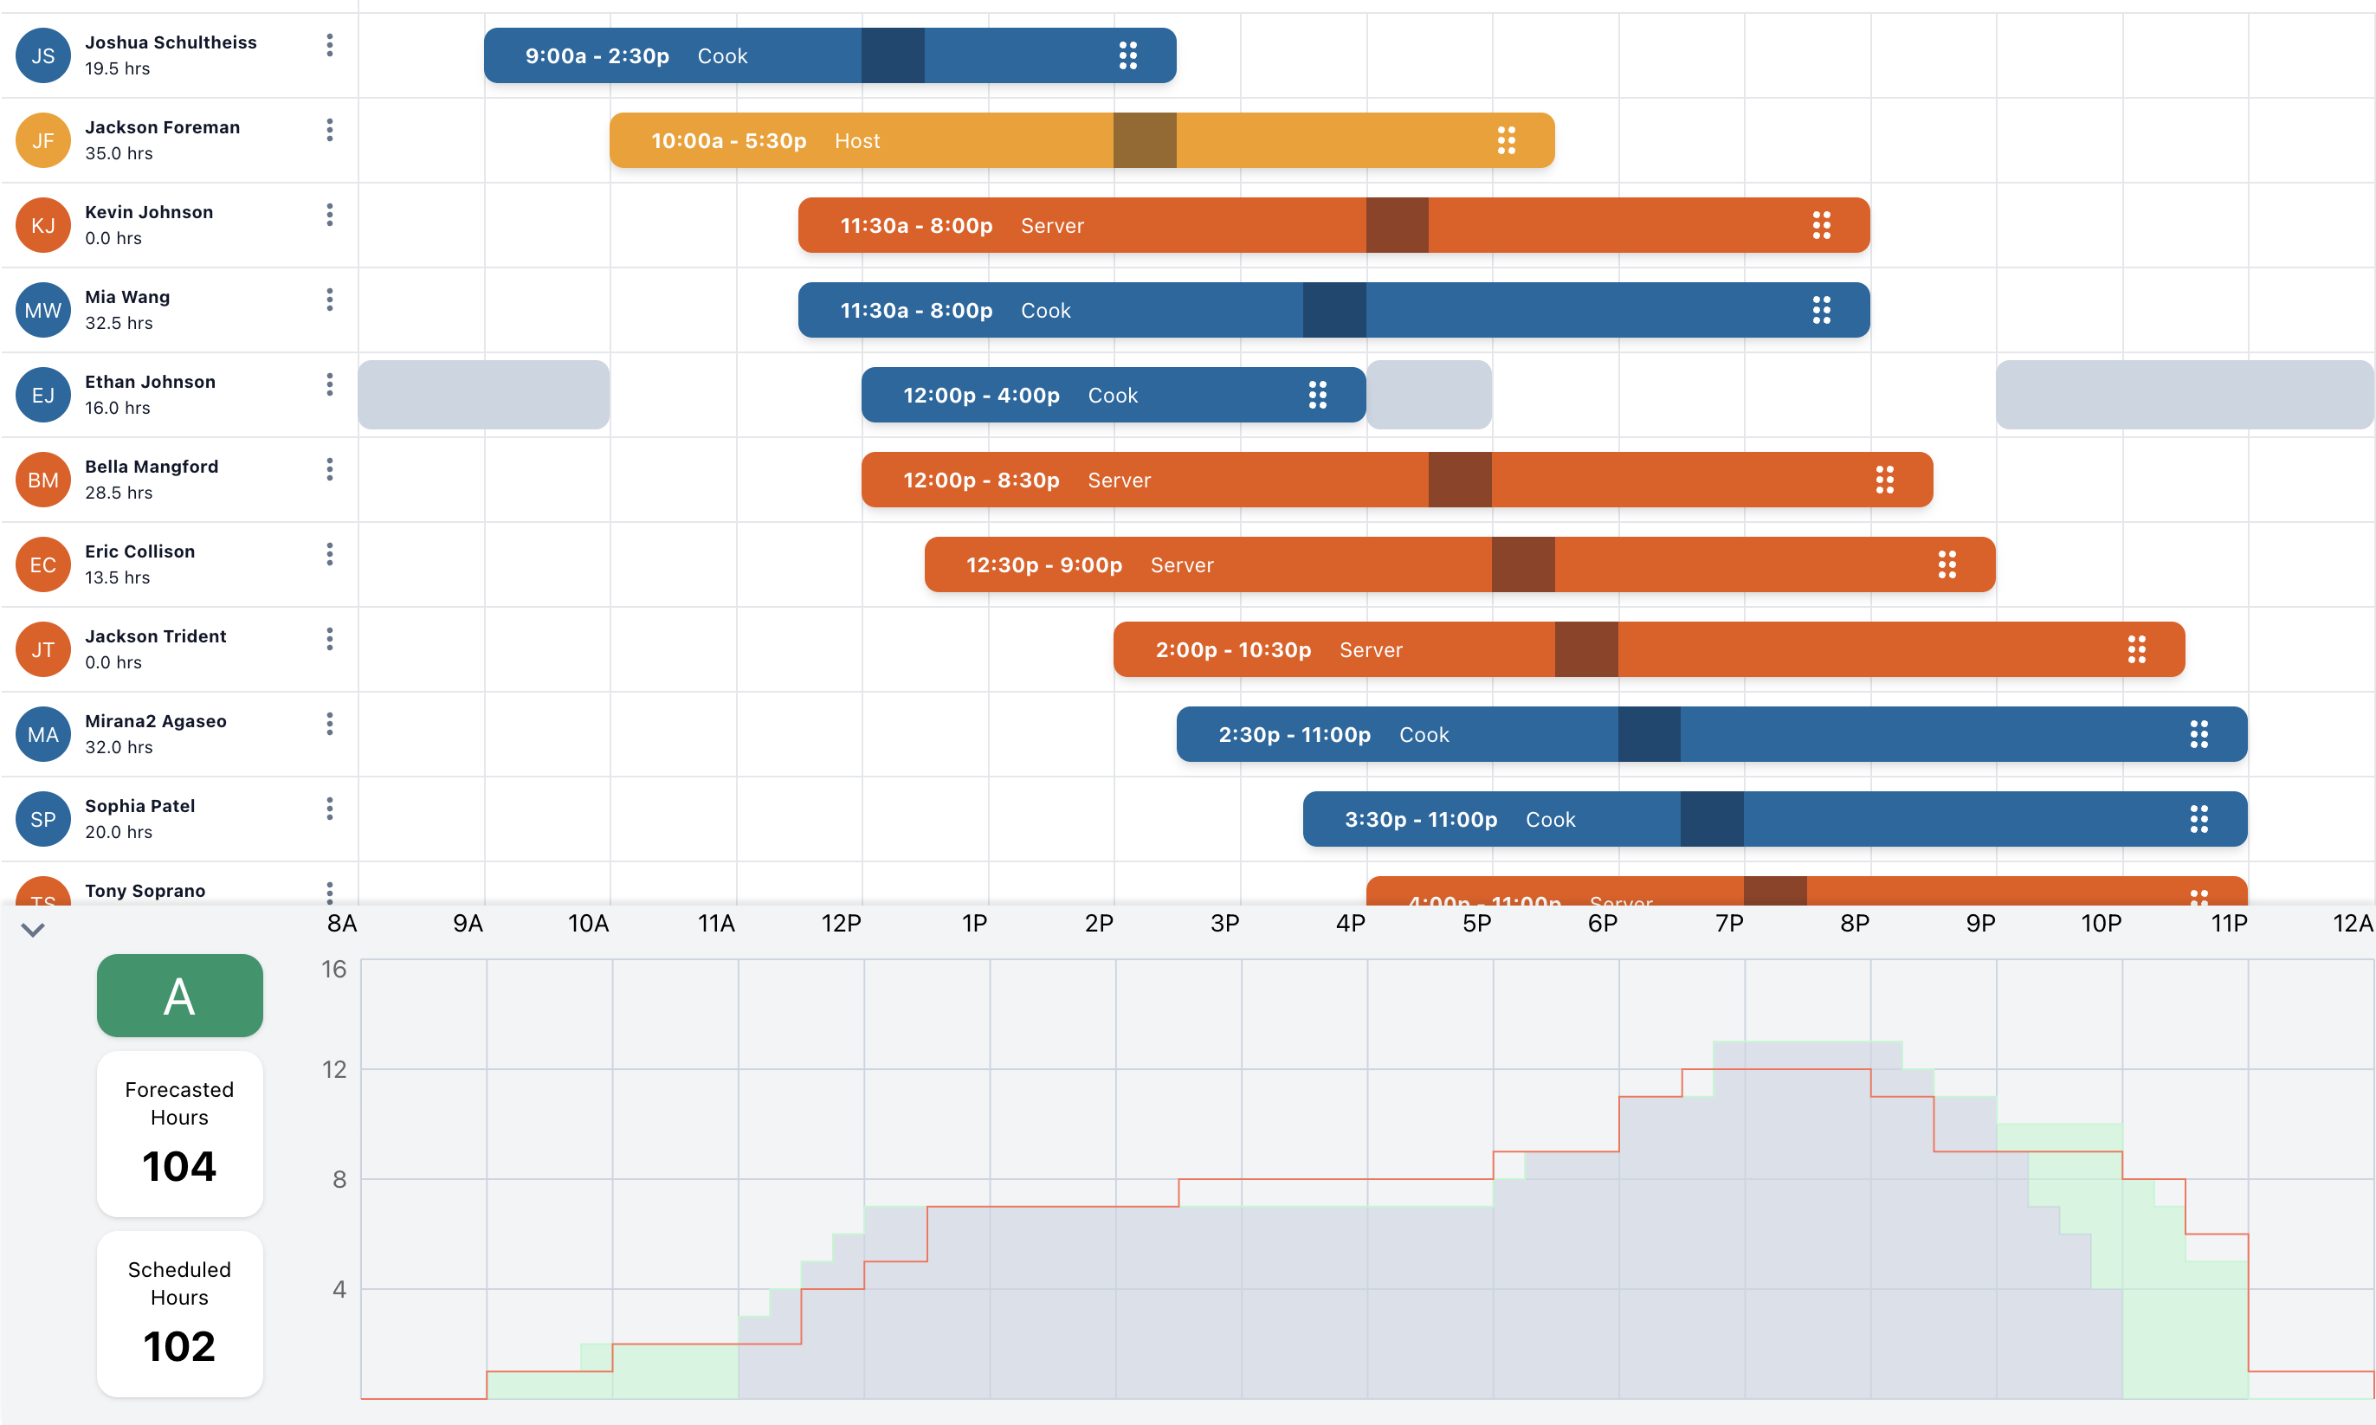
Task: Open the kebab menu next to Kevin Johnson
Action: 329,215
